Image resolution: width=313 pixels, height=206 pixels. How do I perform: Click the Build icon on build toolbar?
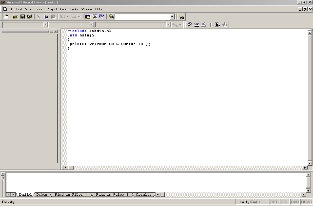click(x=196, y=24)
